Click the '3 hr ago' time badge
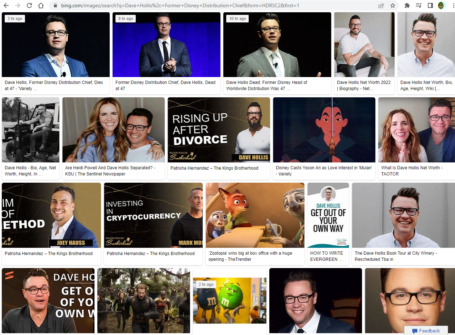455x335 pixels. (x=15, y=18)
